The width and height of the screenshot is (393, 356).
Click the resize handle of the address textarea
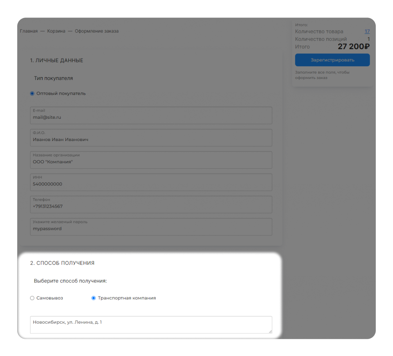[x=270, y=331]
